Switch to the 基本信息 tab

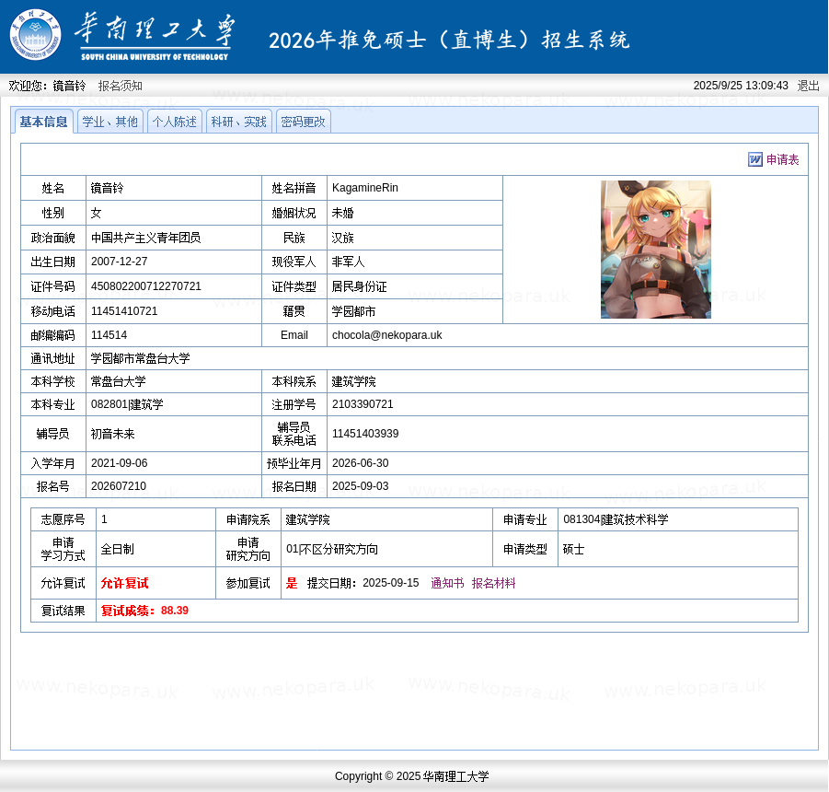43,122
